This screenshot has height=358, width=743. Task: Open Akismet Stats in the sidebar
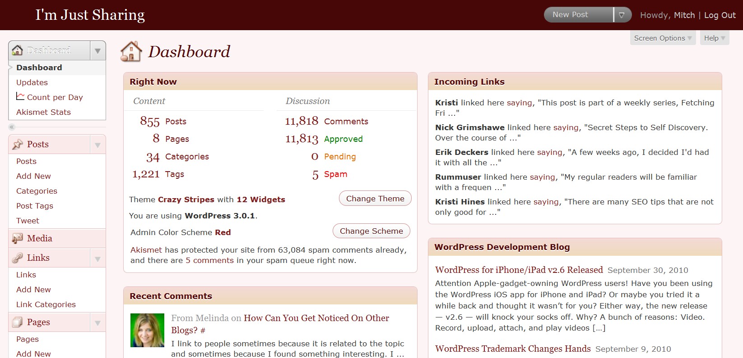pyautogui.click(x=43, y=112)
